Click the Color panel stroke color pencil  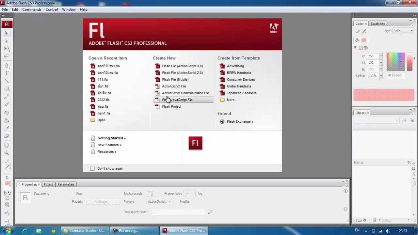(358, 31)
